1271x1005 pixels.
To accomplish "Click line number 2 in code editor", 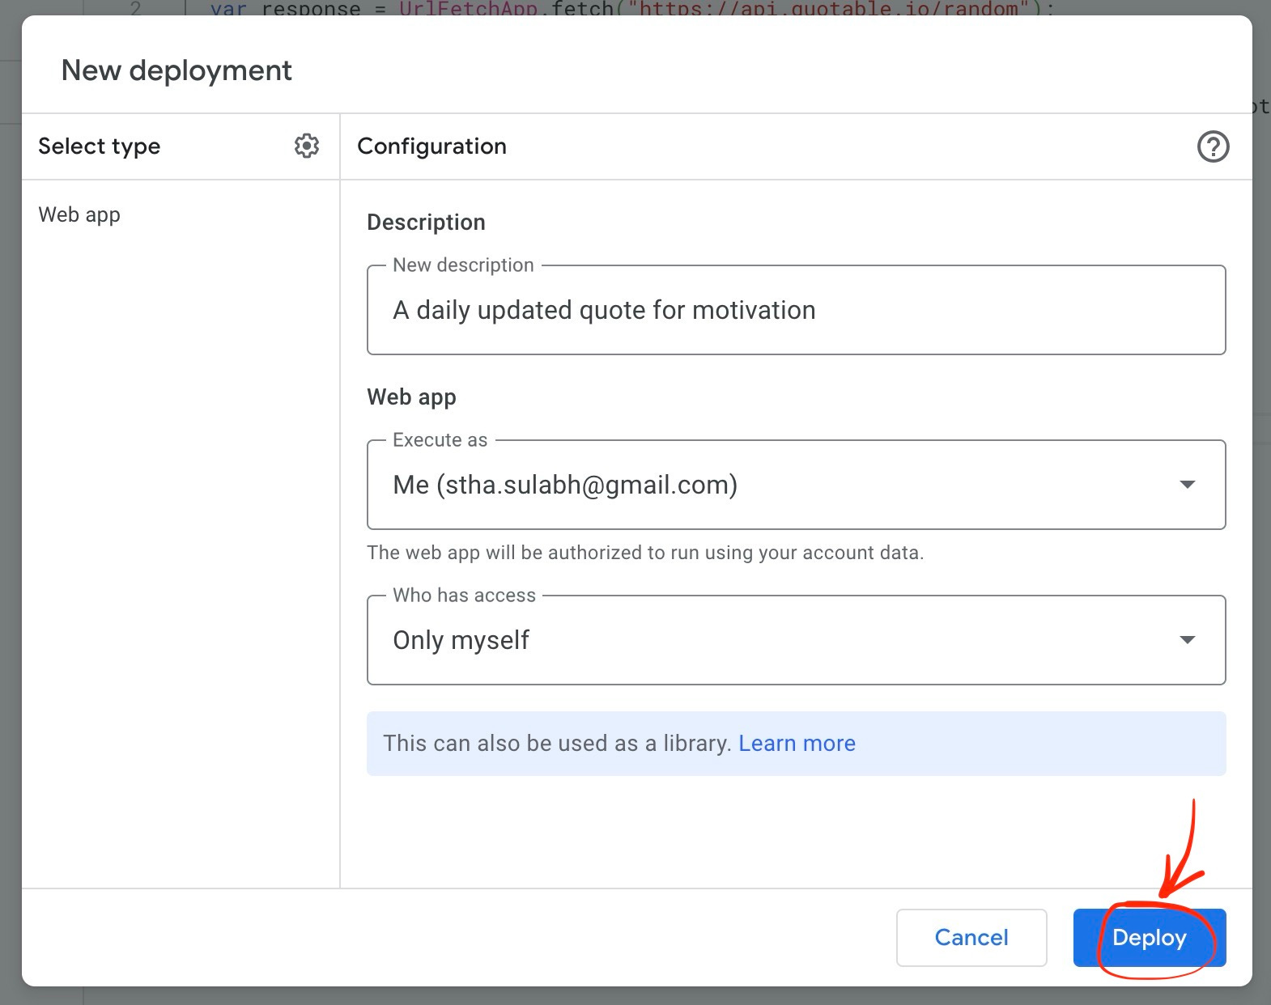I will (135, 8).
